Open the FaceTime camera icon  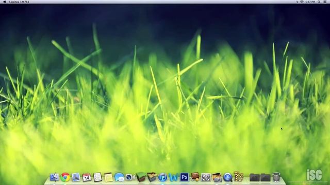pos(130,177)
